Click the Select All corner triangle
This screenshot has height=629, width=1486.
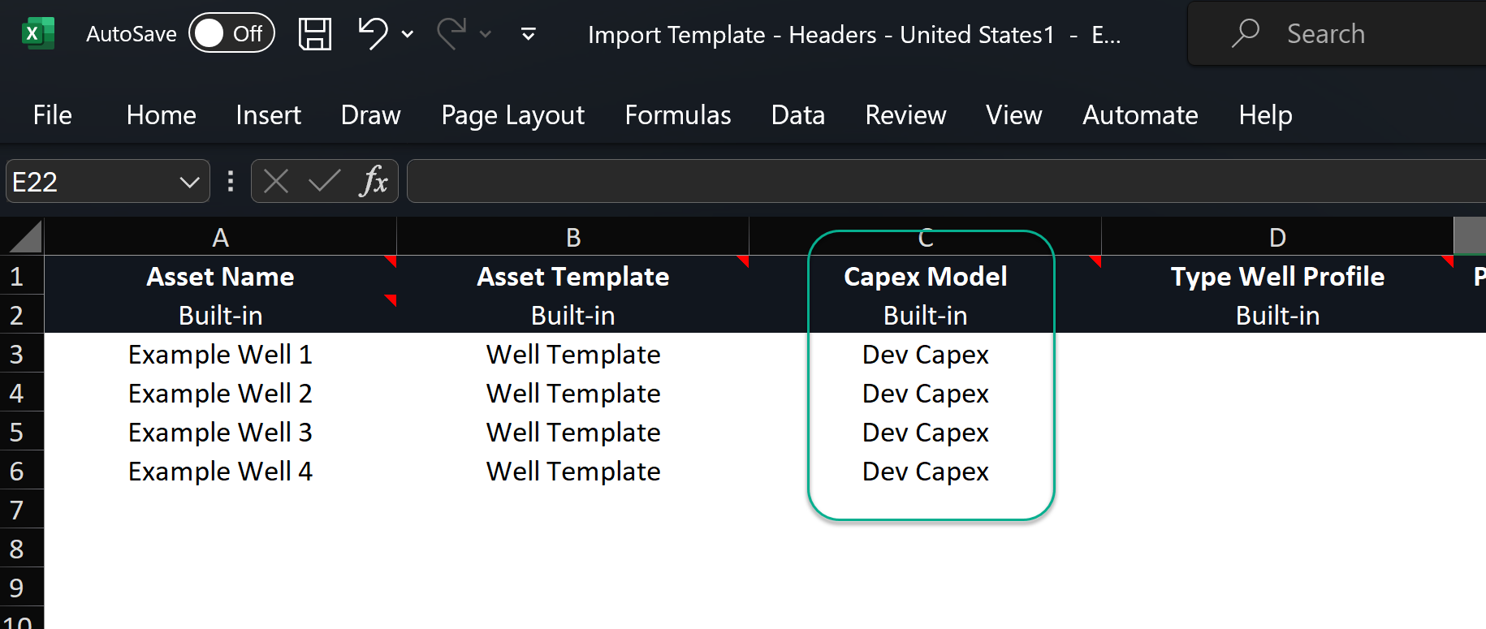click(x=24, y=238)
